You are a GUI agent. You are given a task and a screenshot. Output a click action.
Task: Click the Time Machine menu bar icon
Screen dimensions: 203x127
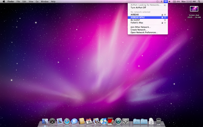coord(157,2)
